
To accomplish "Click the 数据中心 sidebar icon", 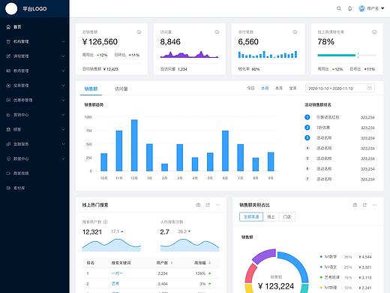I will (x=8, y=159).
